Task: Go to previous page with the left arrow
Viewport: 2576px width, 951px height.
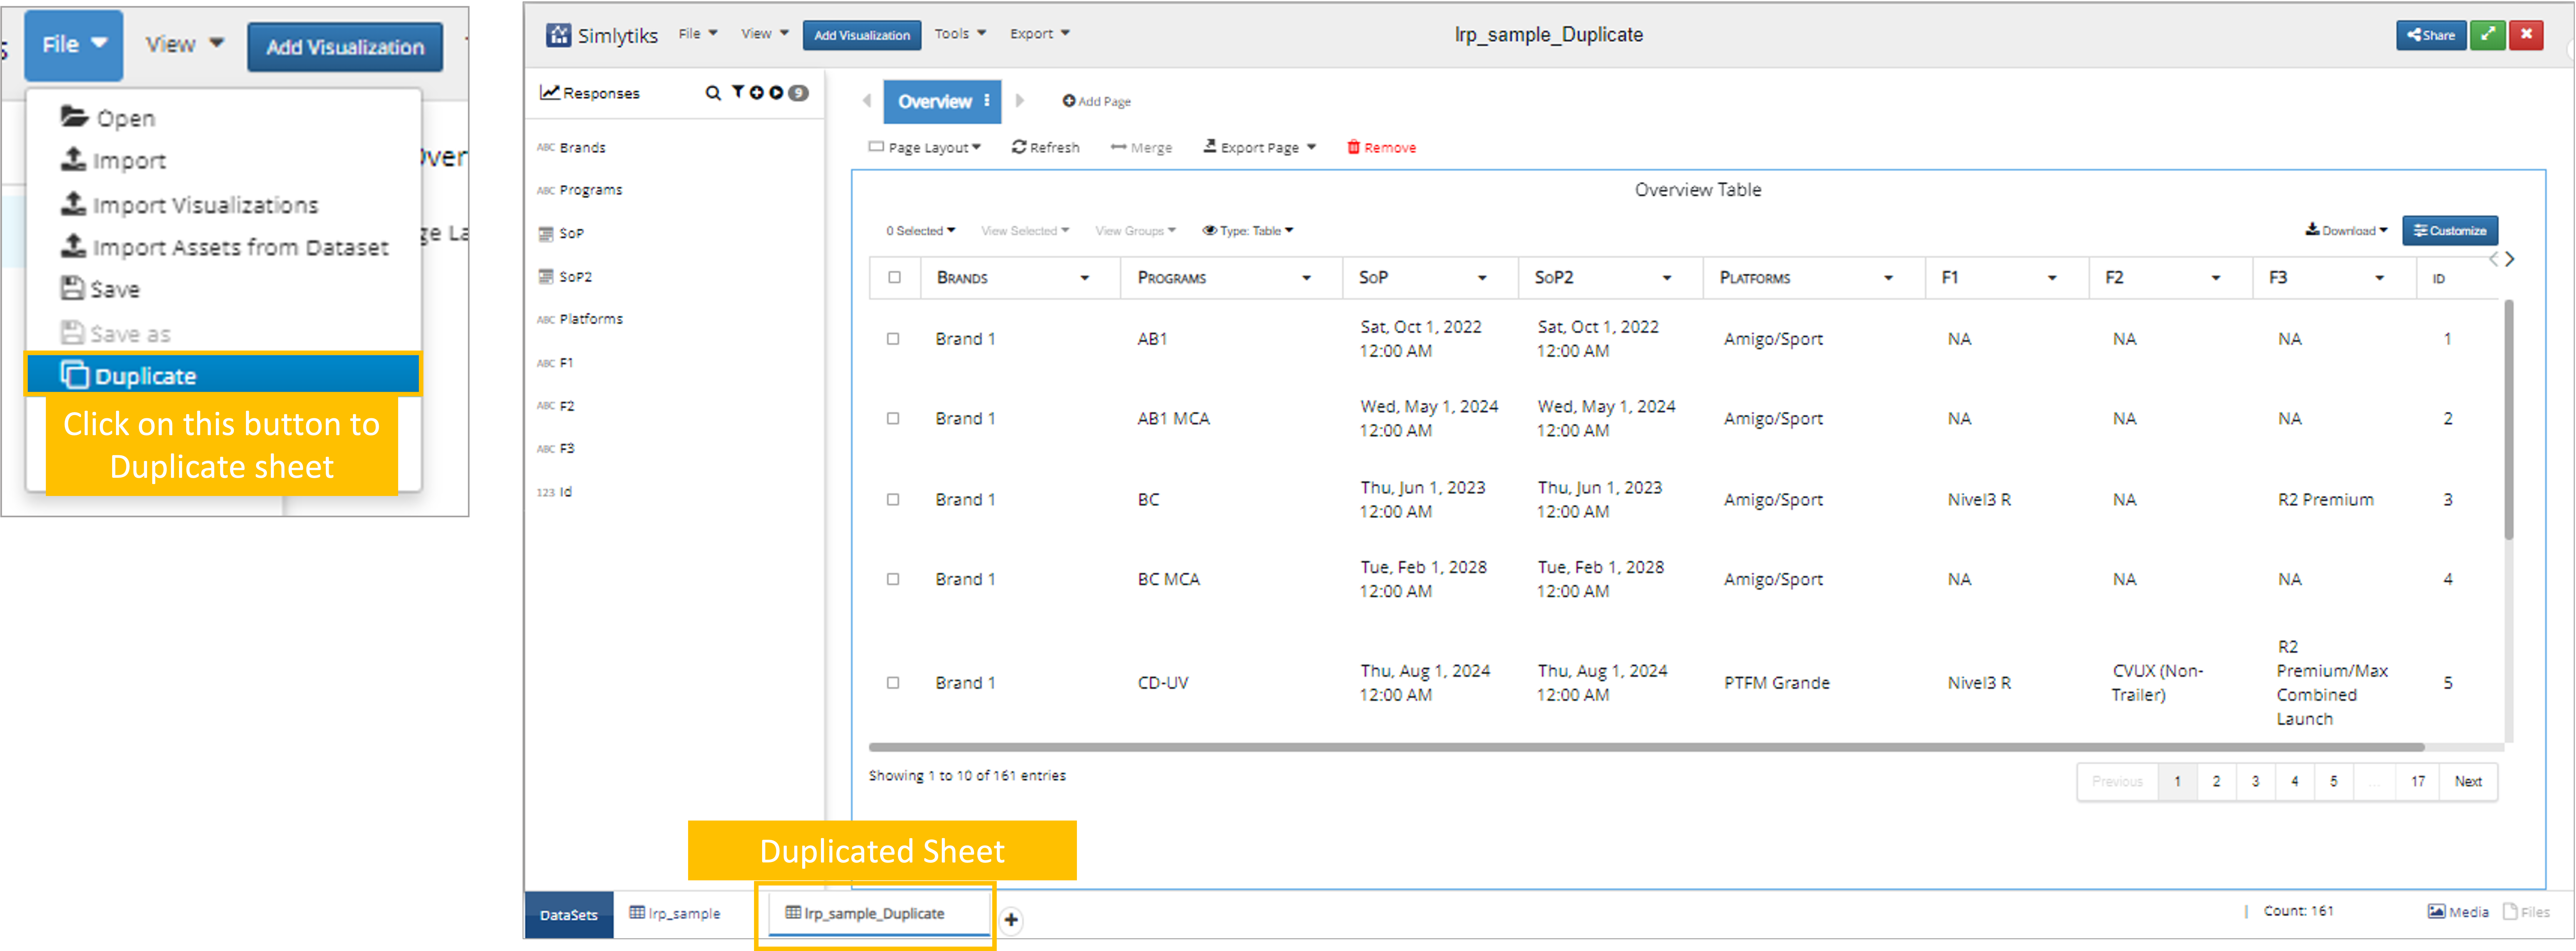Action: point(867,101)
